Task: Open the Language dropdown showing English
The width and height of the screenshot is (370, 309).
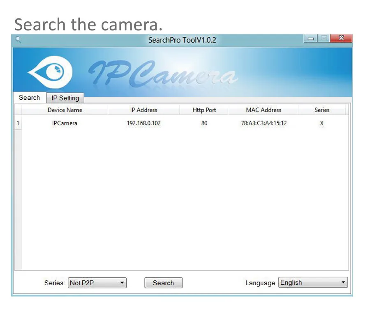Action: pyautogui.click(x=313, y=282)
